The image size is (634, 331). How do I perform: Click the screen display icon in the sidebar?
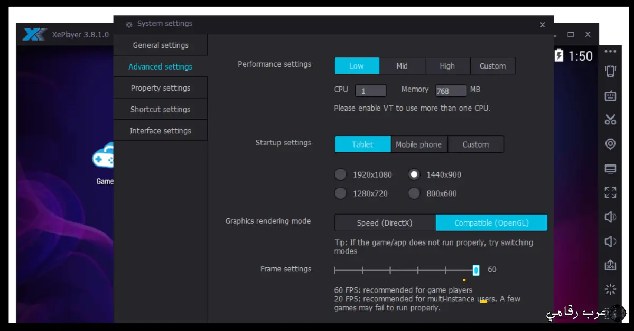click(x=610, y=169)
